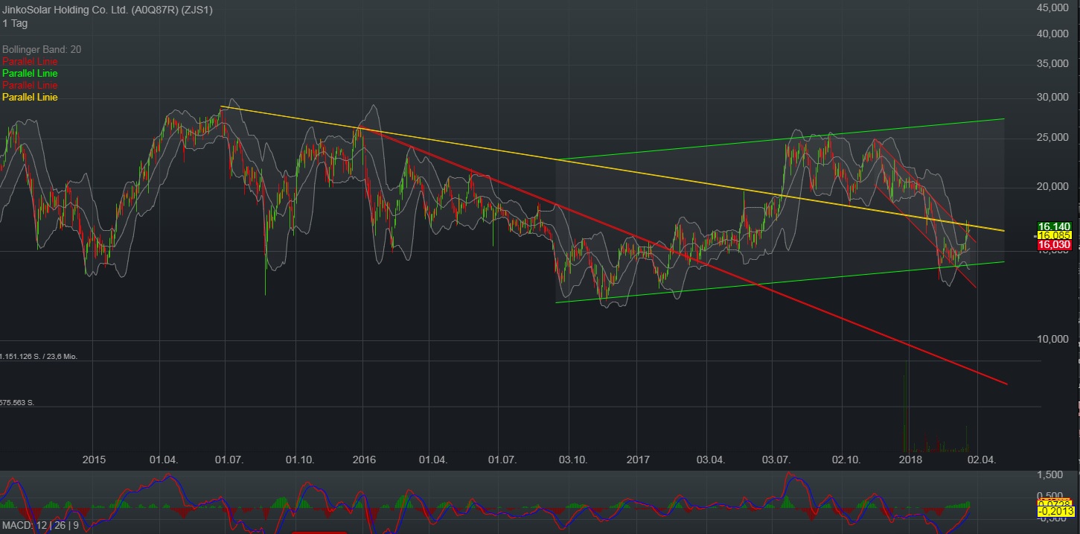Click the 2015 date axis label
1080x534 pixels.
click(94, 460)
